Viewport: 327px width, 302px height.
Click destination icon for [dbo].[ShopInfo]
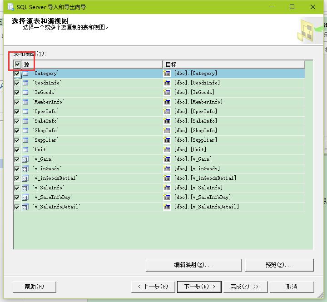pos(167,130)
